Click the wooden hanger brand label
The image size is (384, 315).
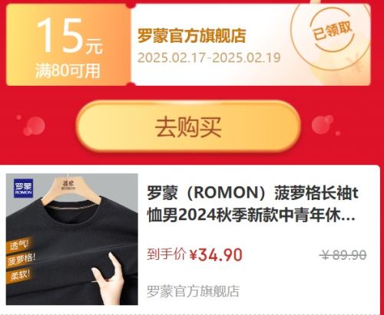point(68,185)
